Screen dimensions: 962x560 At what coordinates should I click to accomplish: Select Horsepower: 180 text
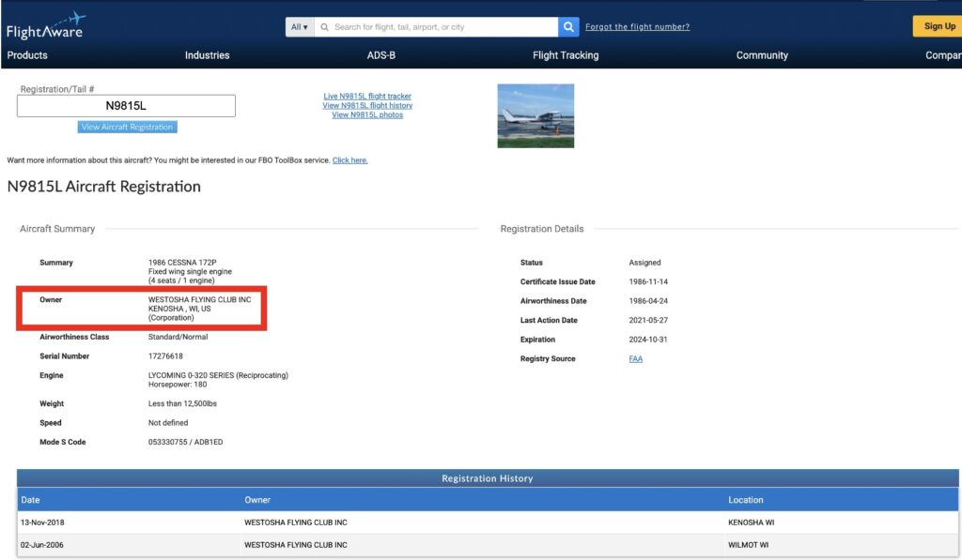coord(178,385)
